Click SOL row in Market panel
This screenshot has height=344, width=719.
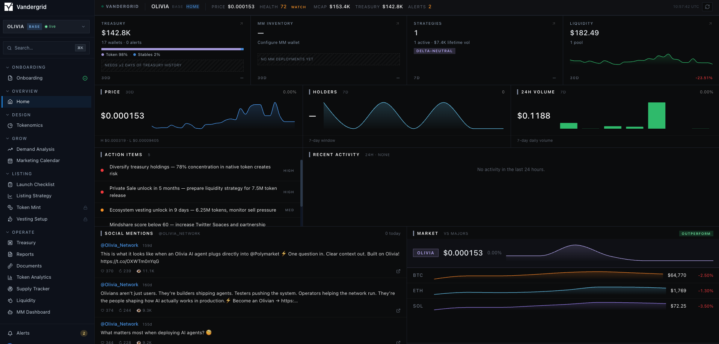(563, 306)
